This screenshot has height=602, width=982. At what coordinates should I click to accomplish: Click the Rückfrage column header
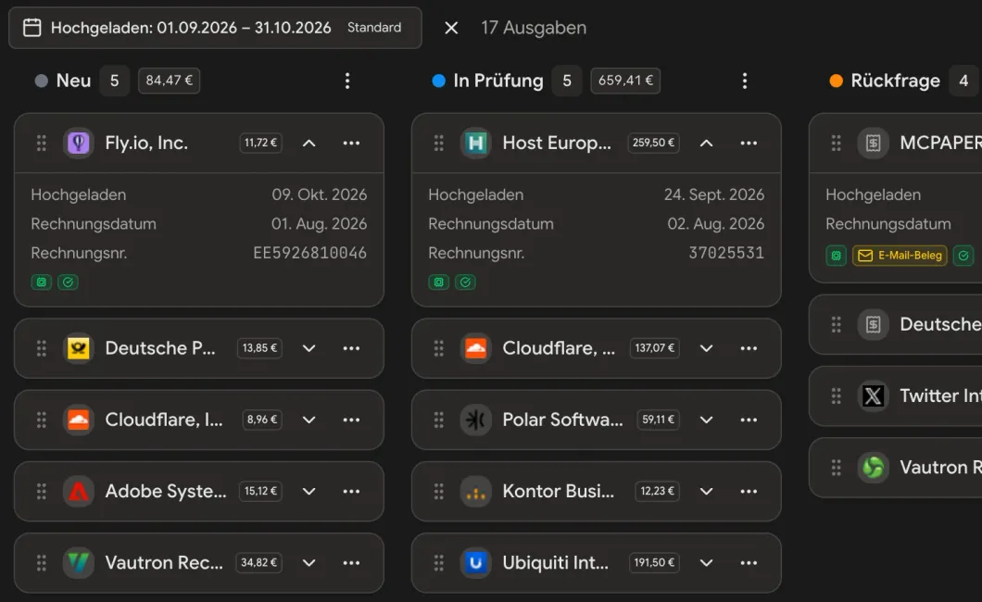[x=895, y=81]
